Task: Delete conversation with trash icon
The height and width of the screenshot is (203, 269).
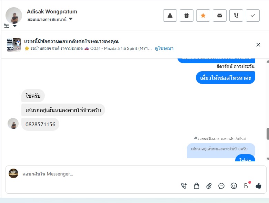Action: (187, 15)
